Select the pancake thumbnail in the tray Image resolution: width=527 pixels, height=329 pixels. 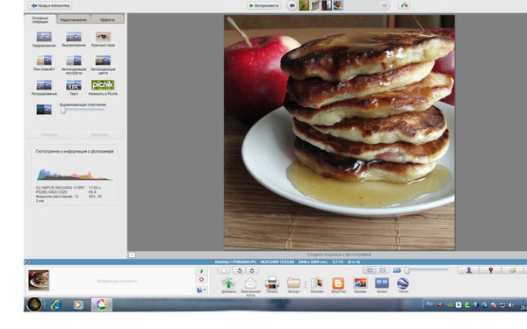[39, 281]
